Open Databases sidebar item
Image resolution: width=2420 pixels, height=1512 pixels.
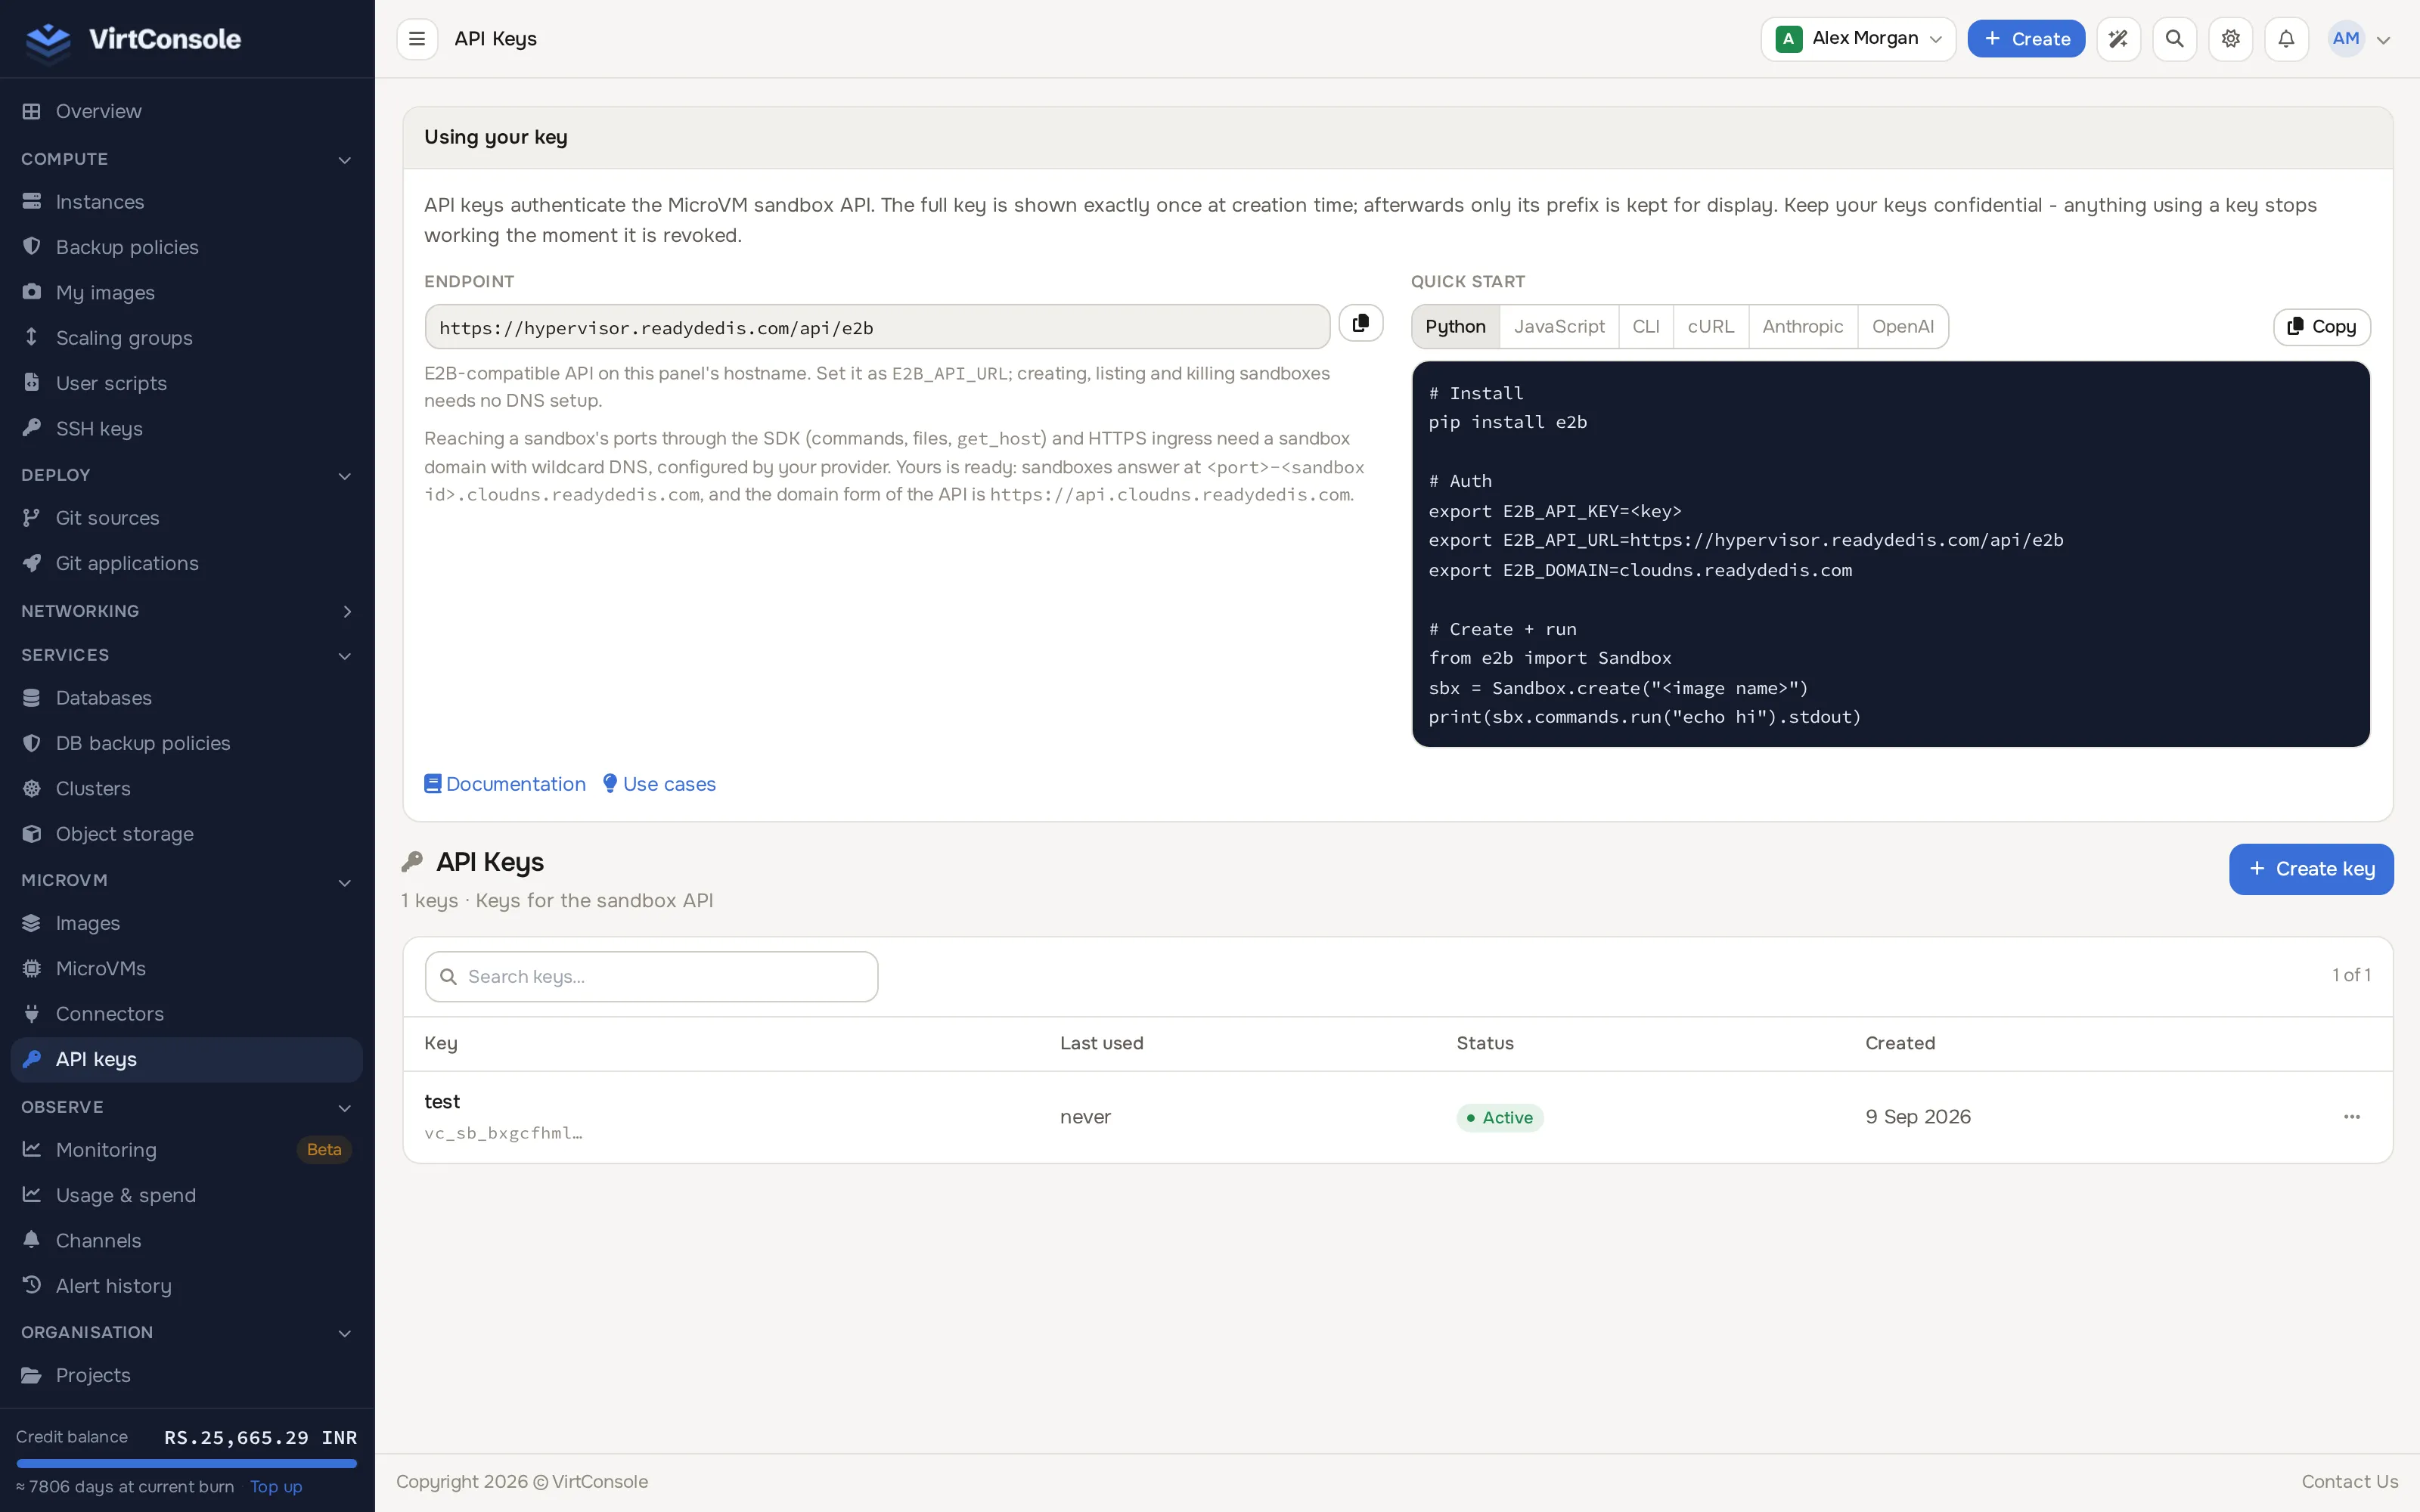pos(187,698)
